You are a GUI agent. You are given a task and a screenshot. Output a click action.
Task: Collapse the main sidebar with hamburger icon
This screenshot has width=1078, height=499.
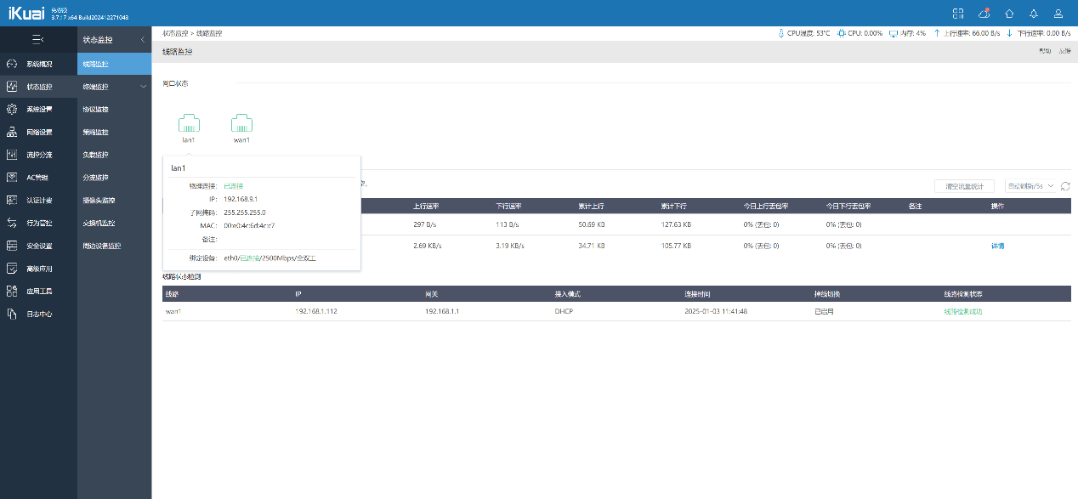(37, 39)
